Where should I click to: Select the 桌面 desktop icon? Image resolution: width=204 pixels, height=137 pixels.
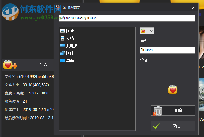[62, 60]
